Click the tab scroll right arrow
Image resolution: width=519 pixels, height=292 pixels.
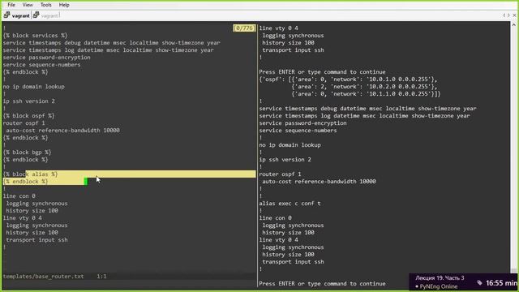(x=508, y=15)
